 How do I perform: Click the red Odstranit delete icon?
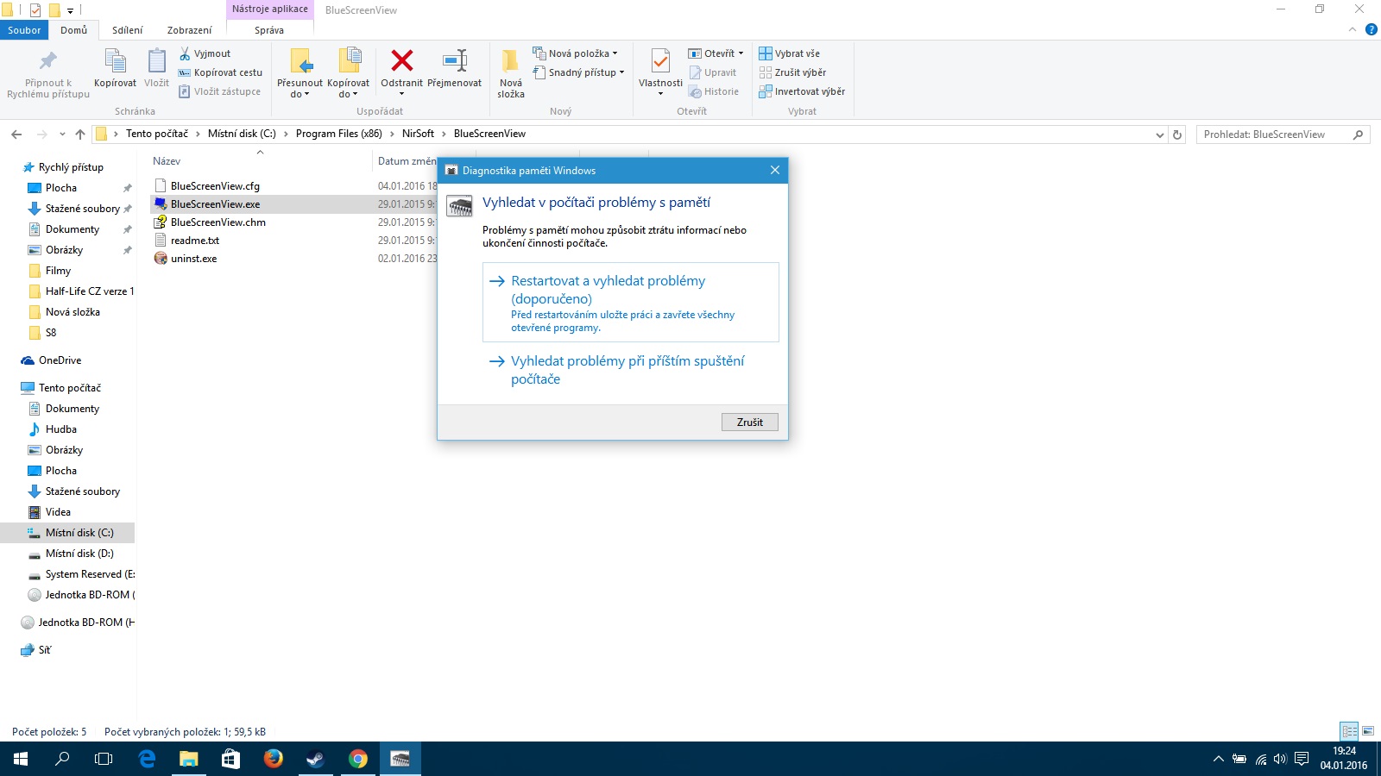(401, 61)
